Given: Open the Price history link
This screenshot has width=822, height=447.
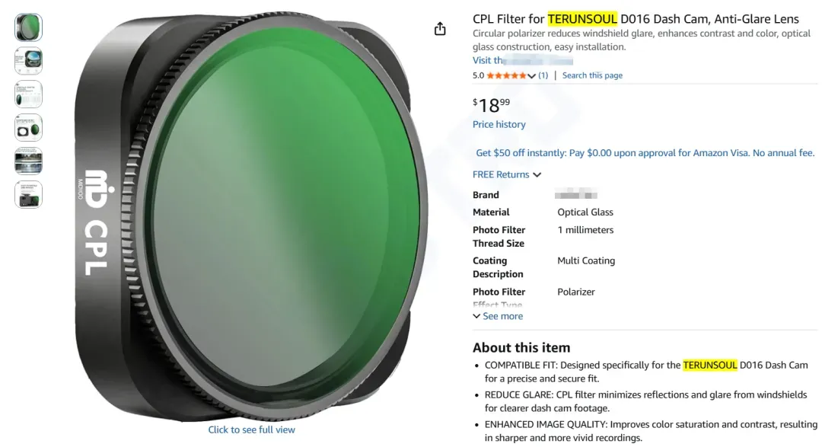Looking at the screenshot, I should pyautogui.click(x=499, y=124).
